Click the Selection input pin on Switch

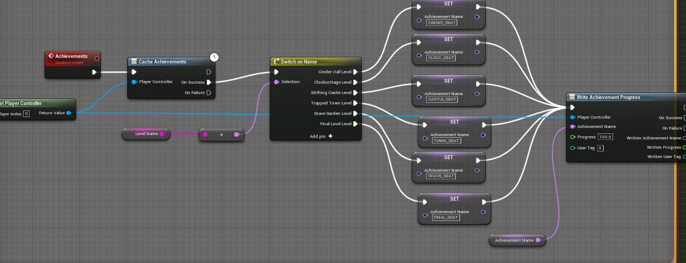[276, 82]
